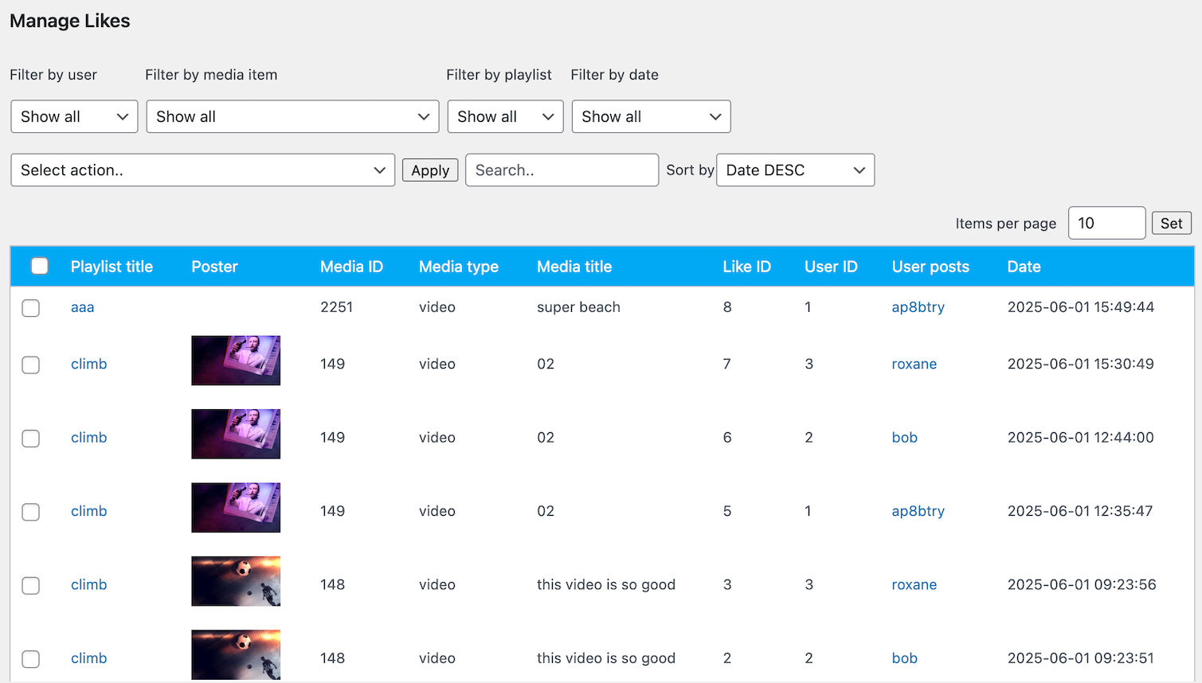This screenshot has width=1202, height=683.
Task: Focus the Search input field
Action: pos(562,170)
